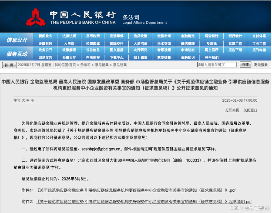Go to 图文直播 page
The height and width of the screenshot is (213, 272).
tap(117, 50)
